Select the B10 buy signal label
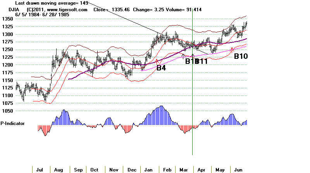The width and height of the screenshot is (310, 173). pos(241,56)
